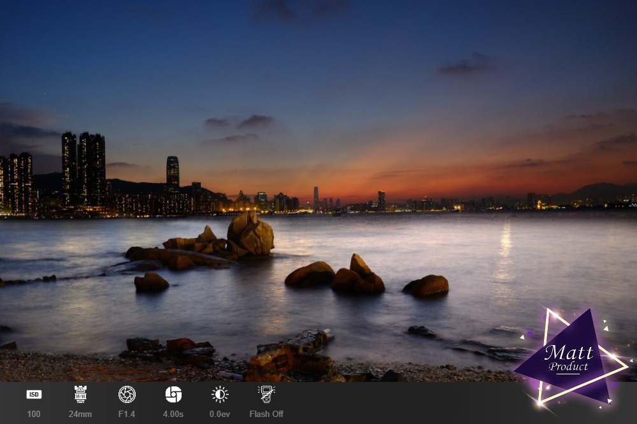Click the ISO value 100

coord(34,414)
